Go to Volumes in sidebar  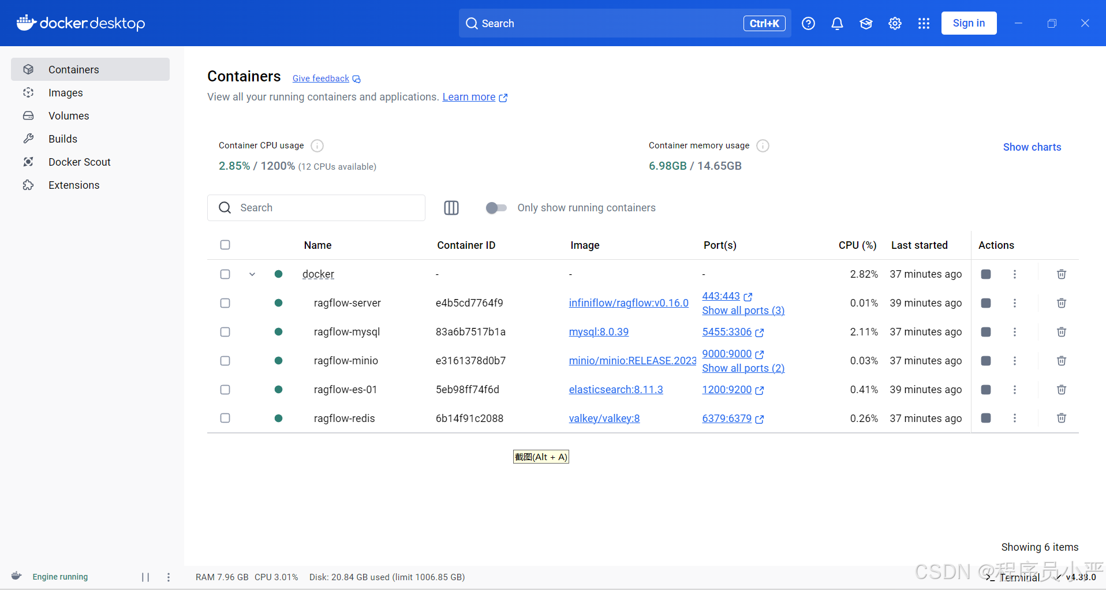90,115
